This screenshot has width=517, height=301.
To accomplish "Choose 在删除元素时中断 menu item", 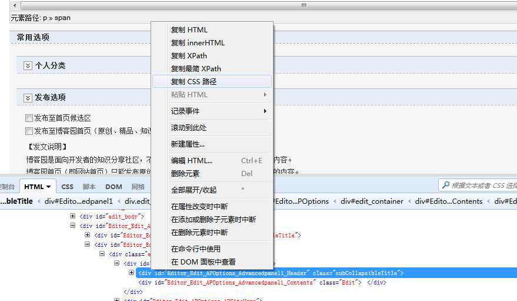I will [212, 232].
